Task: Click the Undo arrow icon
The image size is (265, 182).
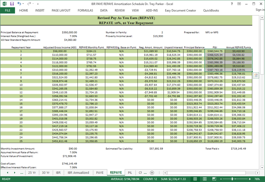Action: click(x=19, y=4)
